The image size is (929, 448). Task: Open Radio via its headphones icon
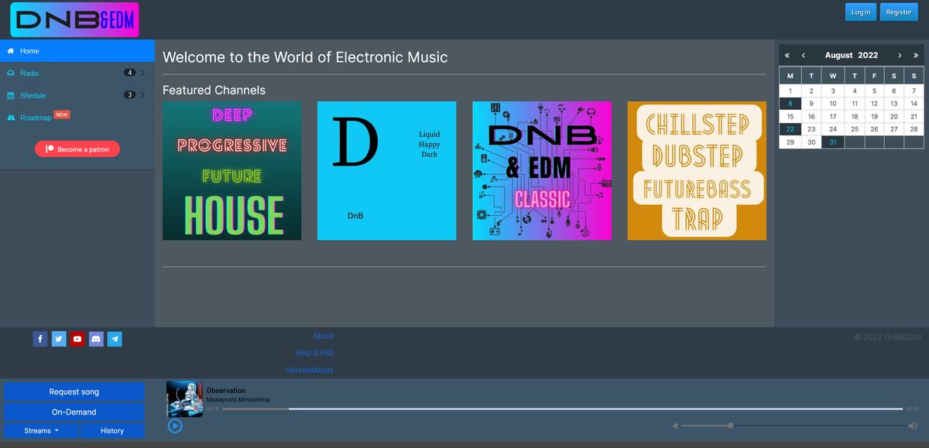pyautogui.click(x=10, y=73)
